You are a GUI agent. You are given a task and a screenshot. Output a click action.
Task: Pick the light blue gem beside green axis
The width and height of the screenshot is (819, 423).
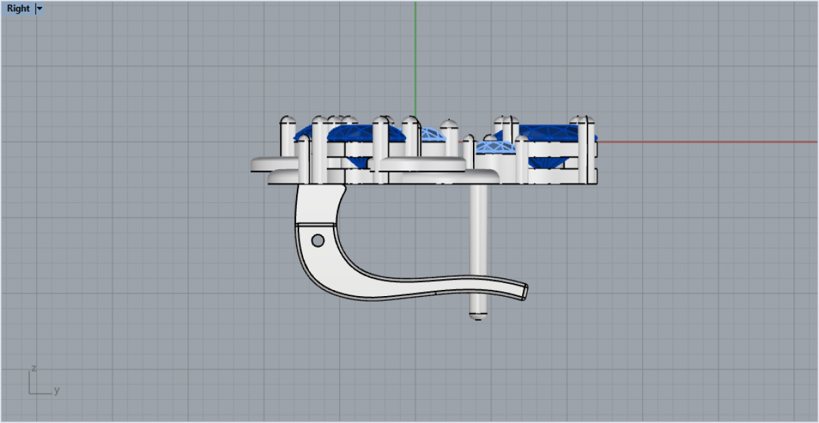(x=430, y=134)
